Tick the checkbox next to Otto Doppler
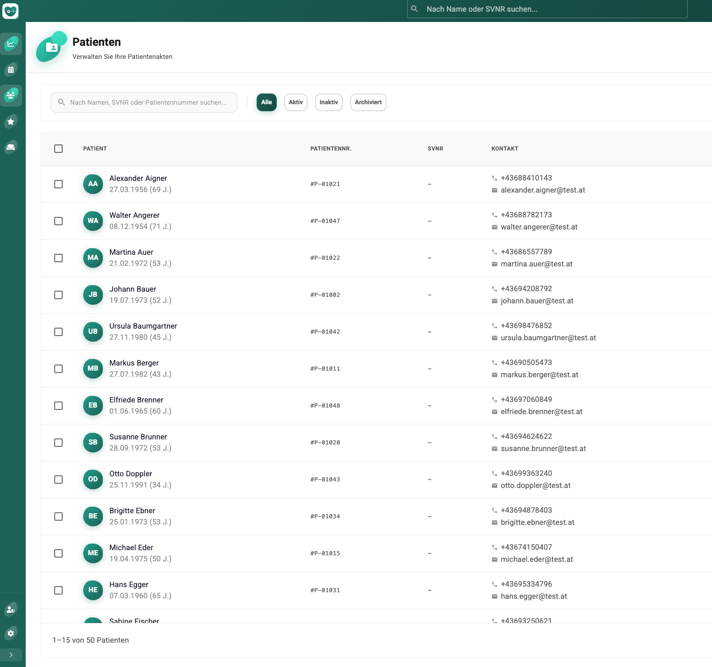This screenshot has width=712, height=667. pos(58,480)
